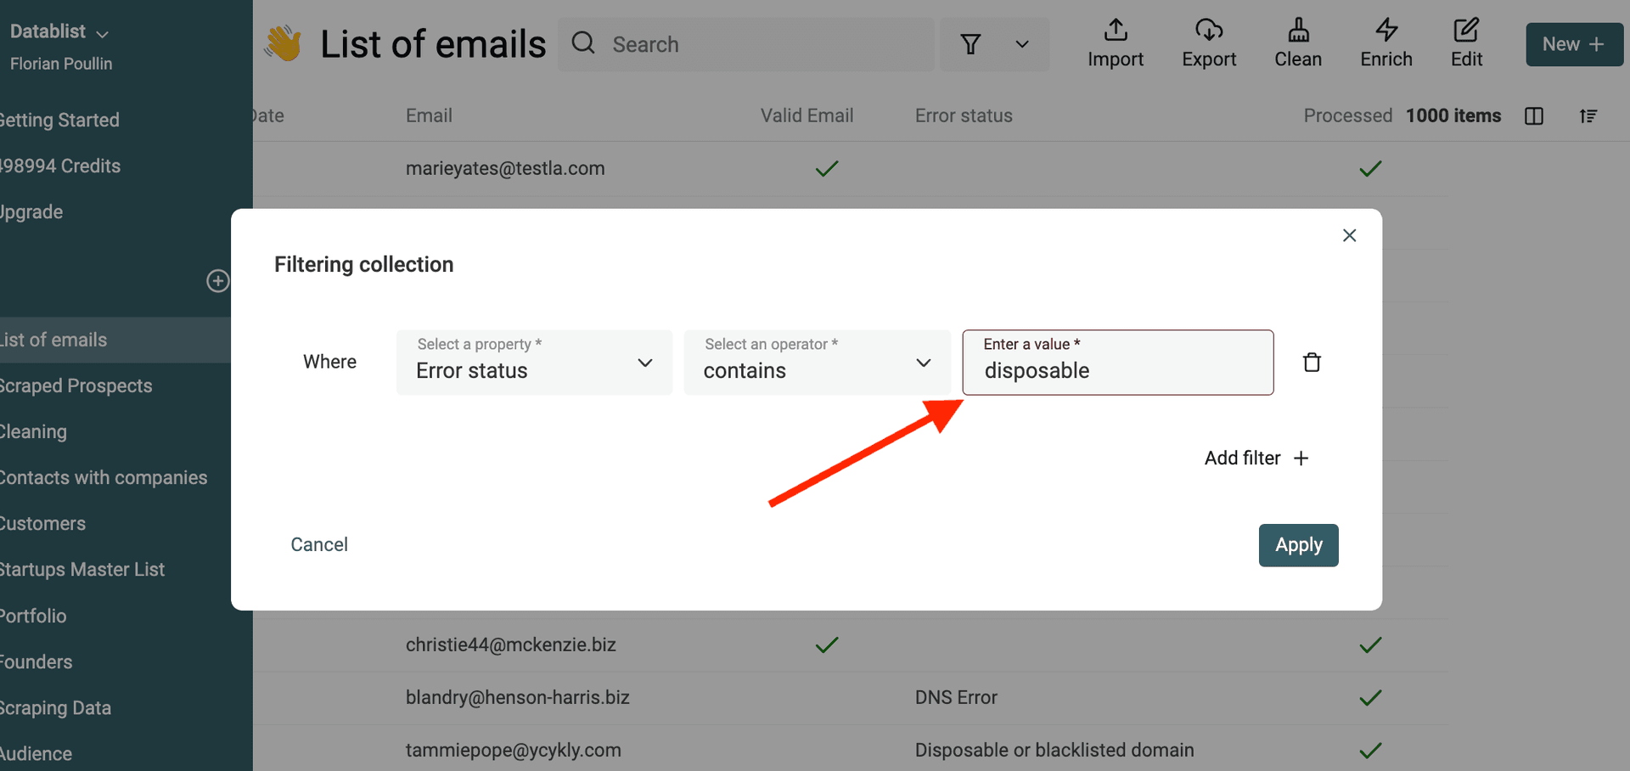
Task: Click the green plus icon in sidebar
Action: pyautogui.click(x=217, y=281)
